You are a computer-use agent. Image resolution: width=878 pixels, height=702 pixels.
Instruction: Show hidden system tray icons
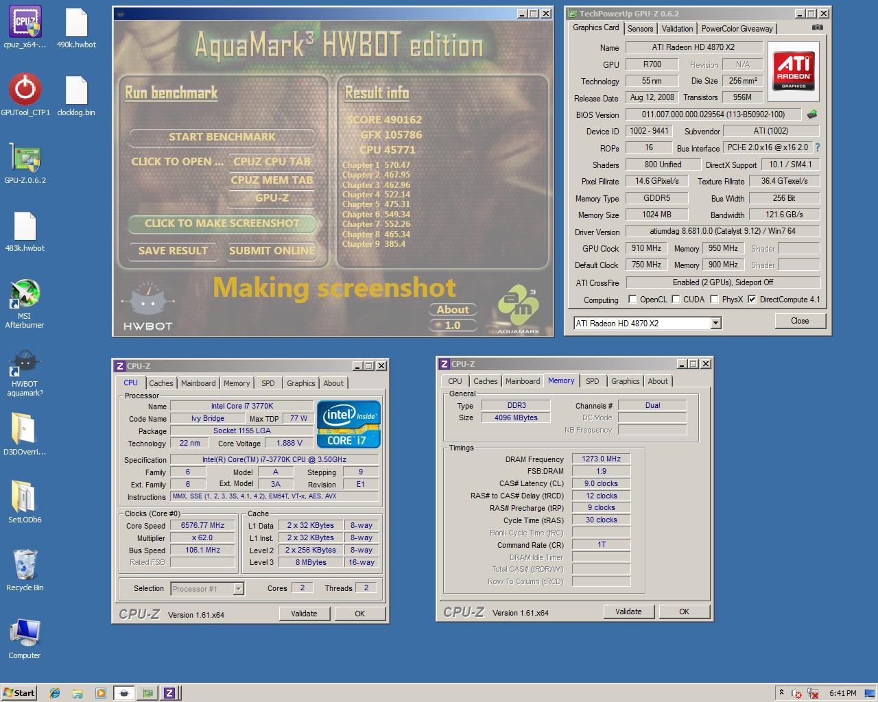click(781, 692)
